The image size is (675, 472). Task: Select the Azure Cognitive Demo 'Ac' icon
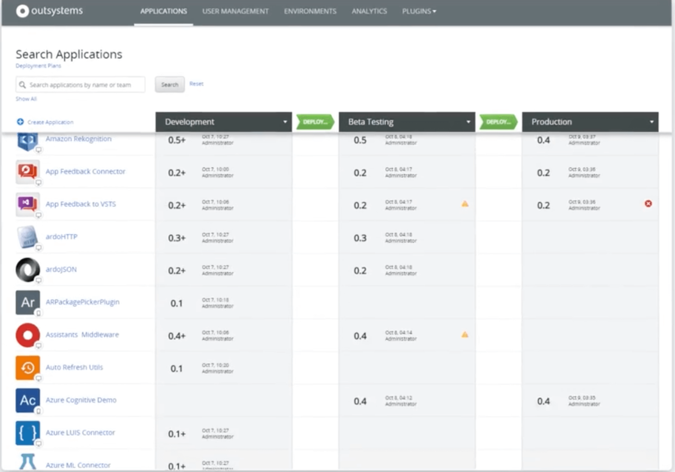click(26, 400)
